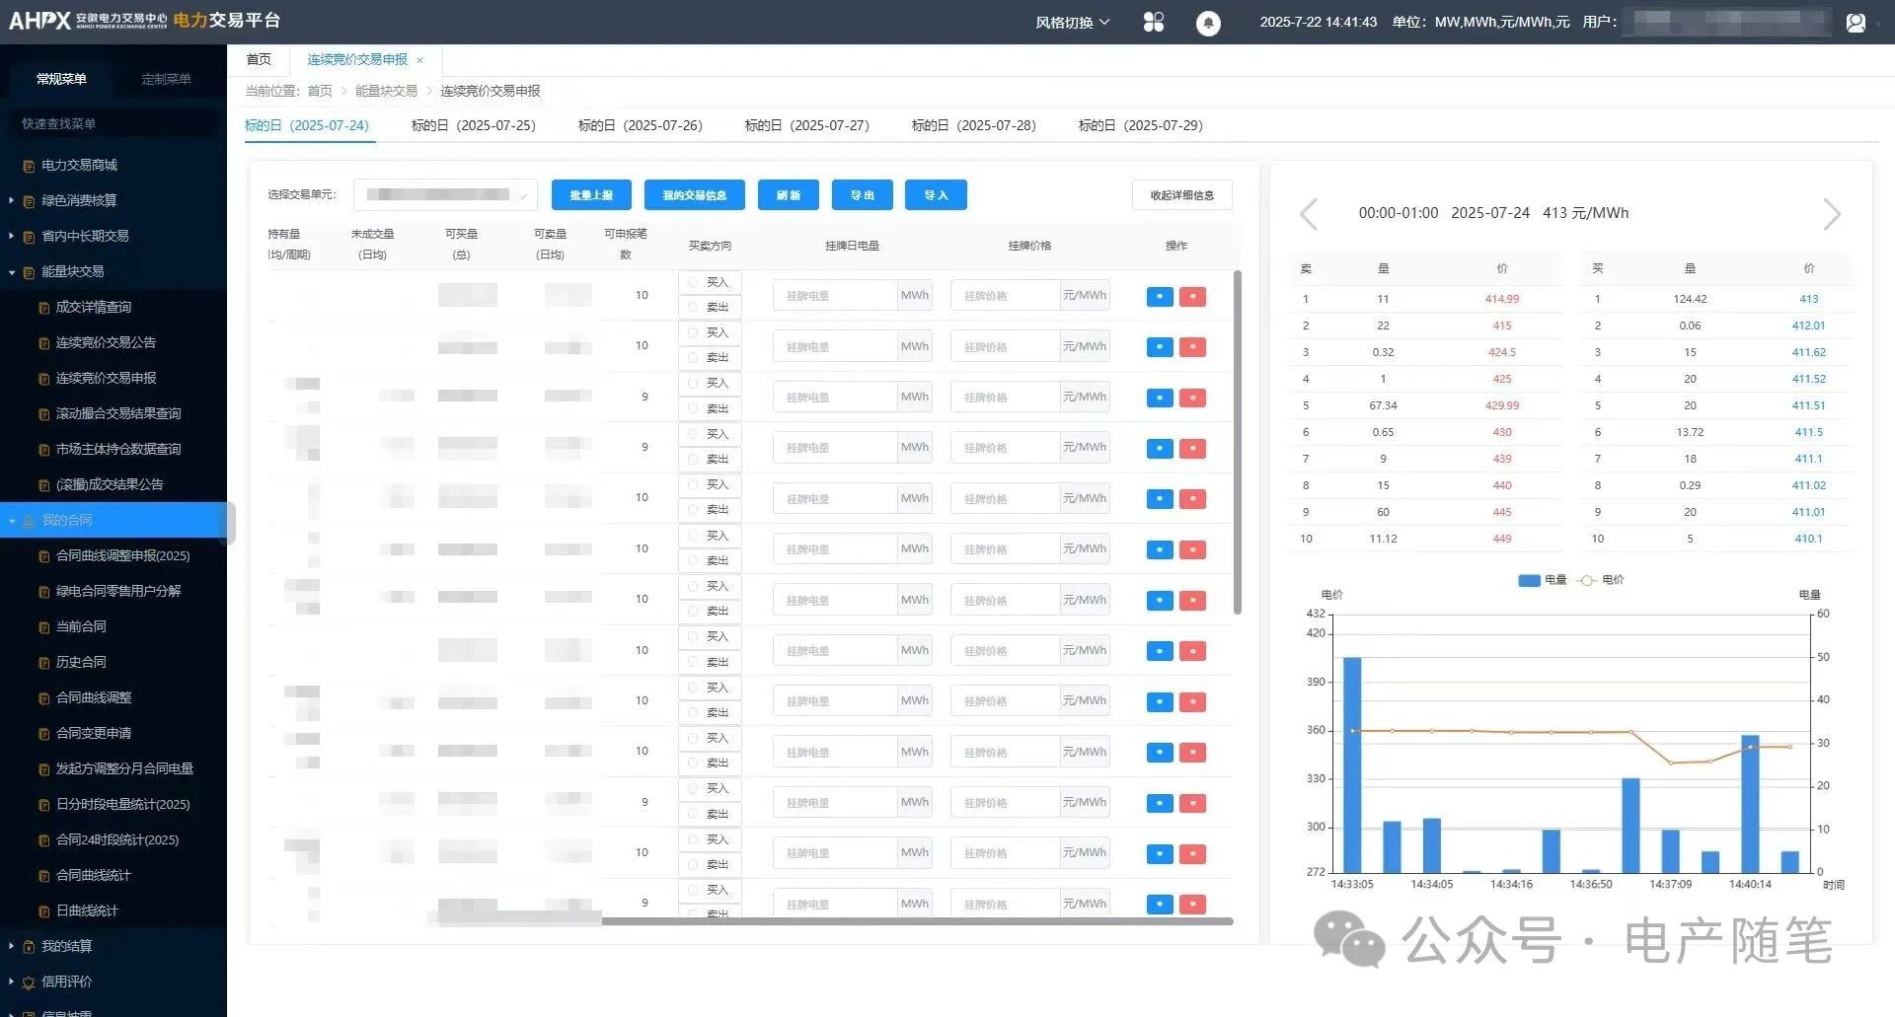
Task: Open the four-square apps grid icon
Action: point(1153,22)
